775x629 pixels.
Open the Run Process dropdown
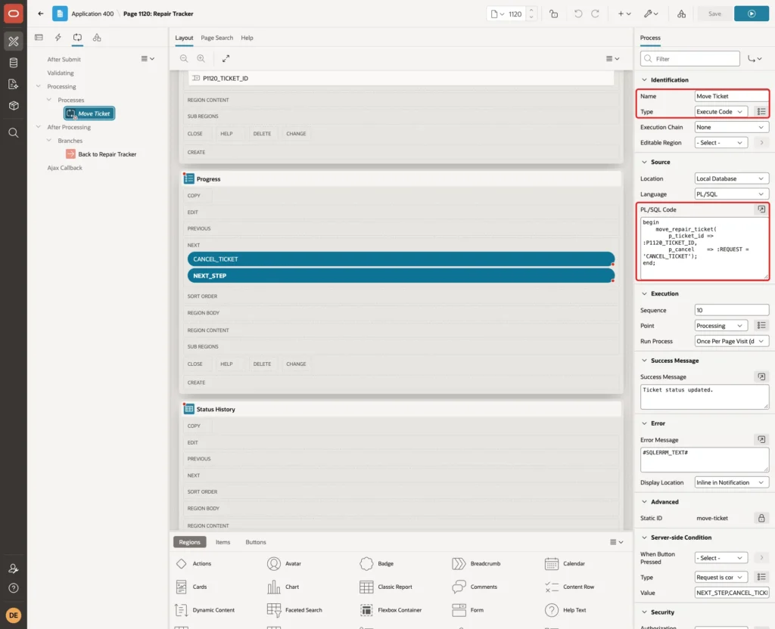[732, 341]
